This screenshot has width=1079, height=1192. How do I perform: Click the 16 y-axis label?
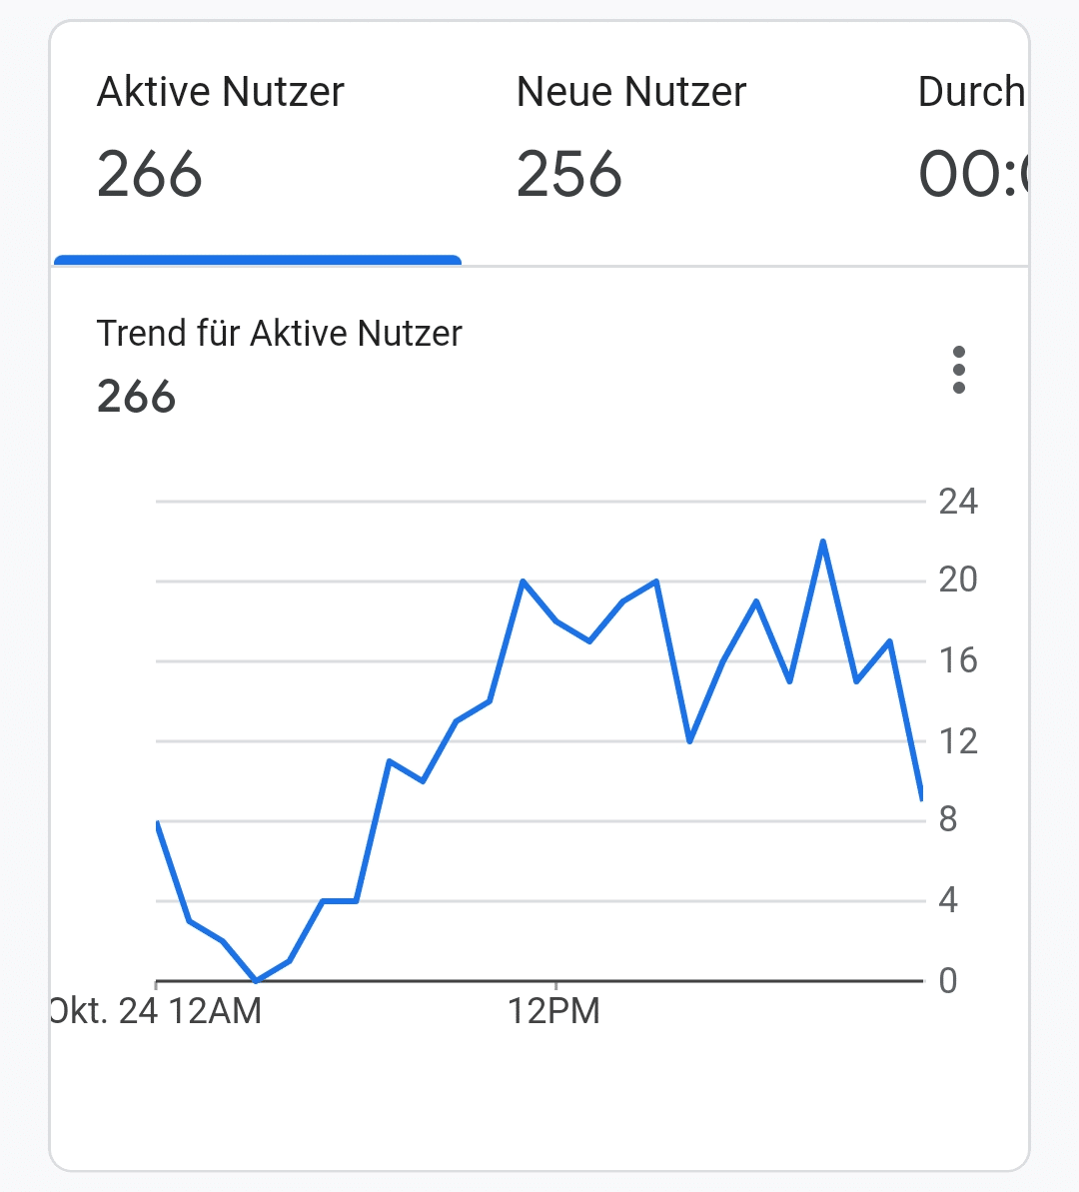click(x=957, y=660)
